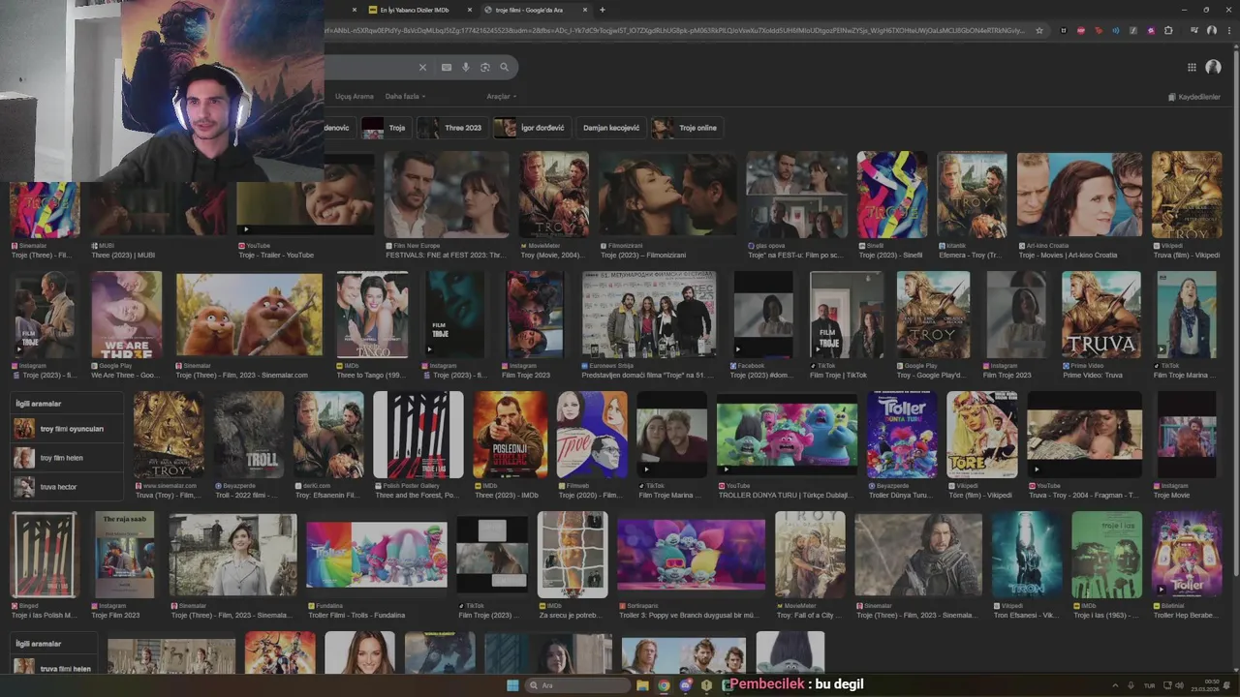Open the on-screen keyboard in search box

click(446, 67)
